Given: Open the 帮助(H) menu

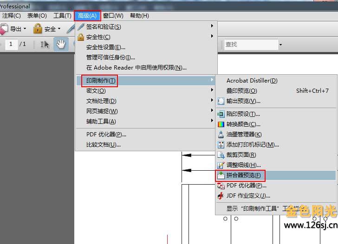Looking at the screenshot, I should tap(139, 16).
